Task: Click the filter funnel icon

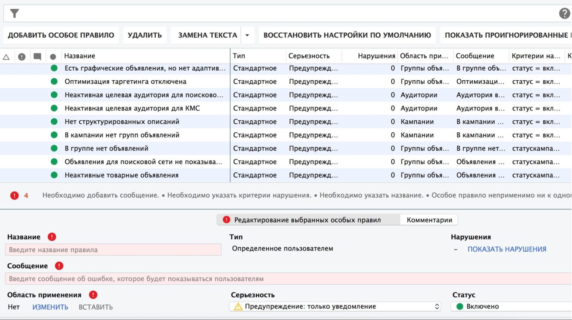Action: tap(14, 13)
